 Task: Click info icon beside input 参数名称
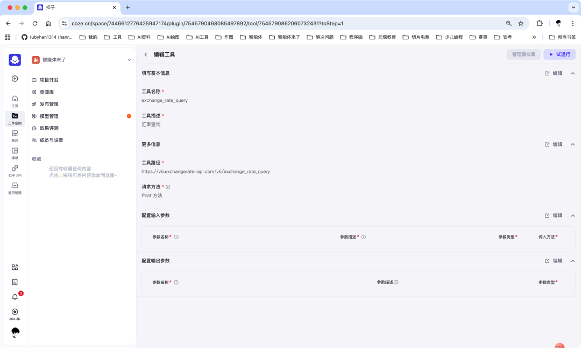tap(176, 237)
